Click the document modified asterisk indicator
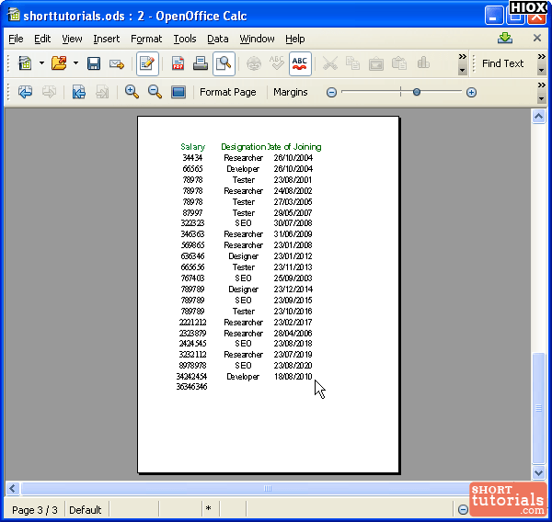Viewport: 552px width, 522px height. pos(209,509)
